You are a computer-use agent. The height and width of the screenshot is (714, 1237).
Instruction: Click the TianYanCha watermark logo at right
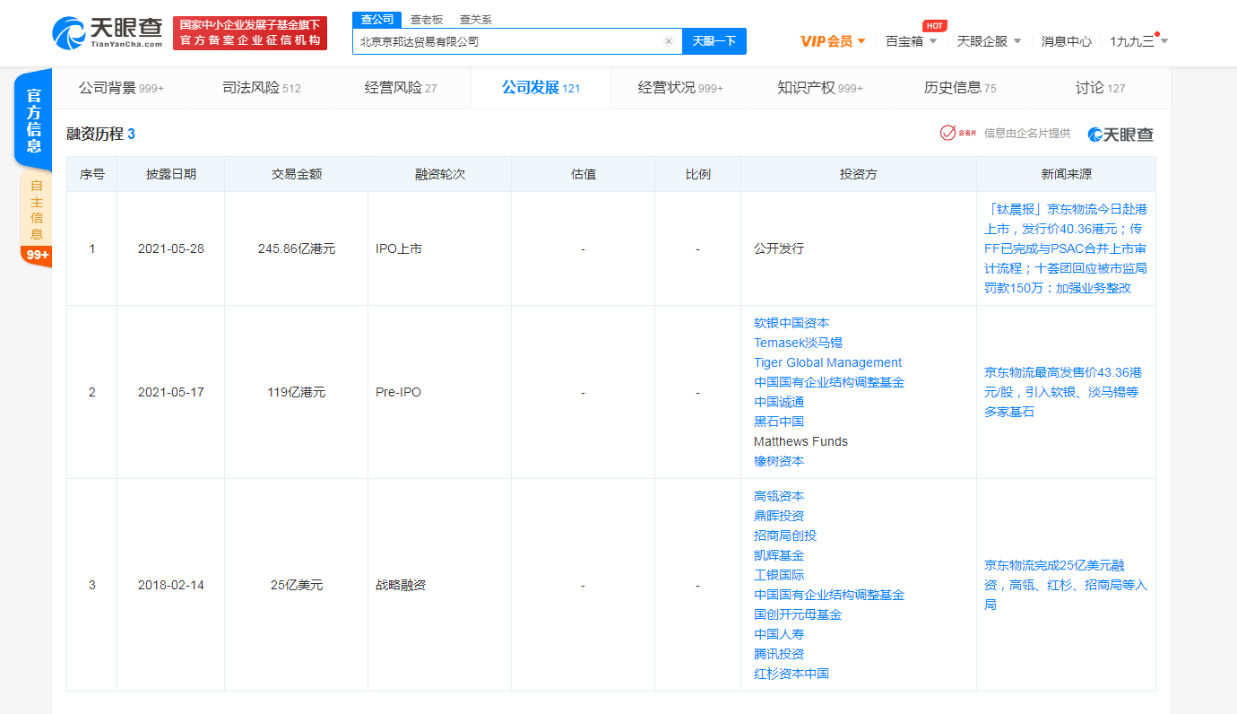(1120, 135)
